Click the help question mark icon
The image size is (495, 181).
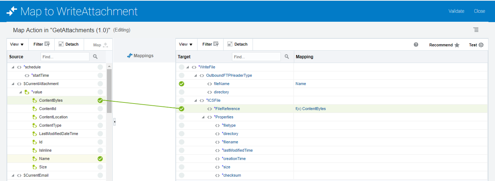416,45
